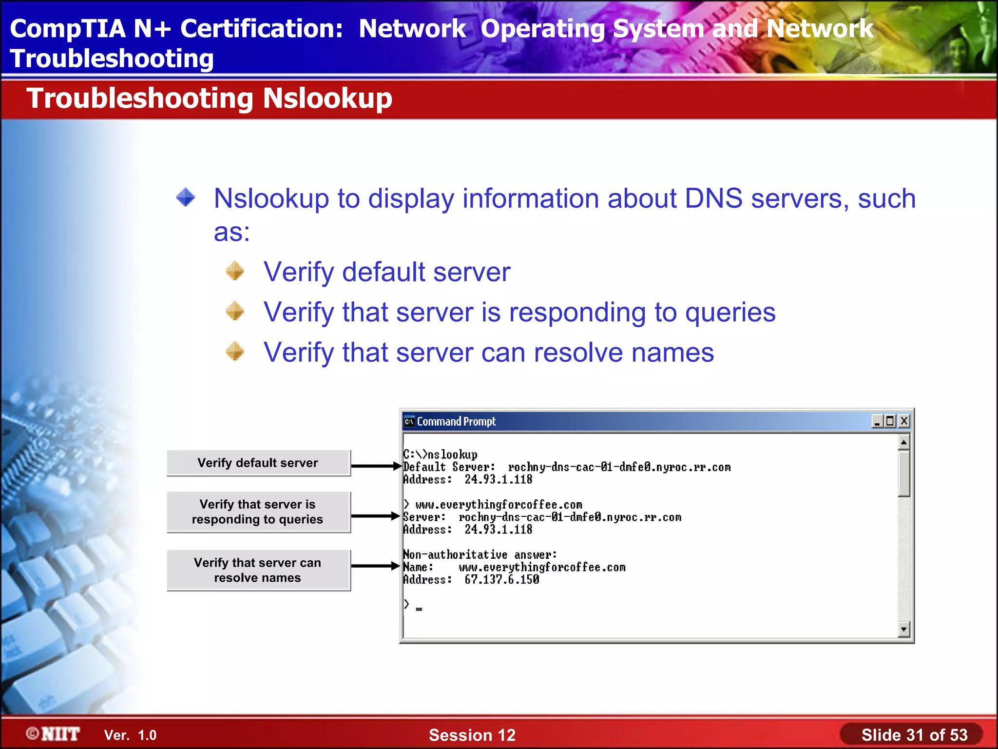Screen dimensions: 998x749
Task: Click the 'Troubleshooting Nslookup' slide heading
Action: (x=210, y=98)
